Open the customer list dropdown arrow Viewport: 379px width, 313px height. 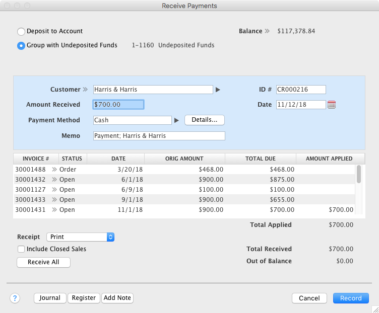[218, 90]
